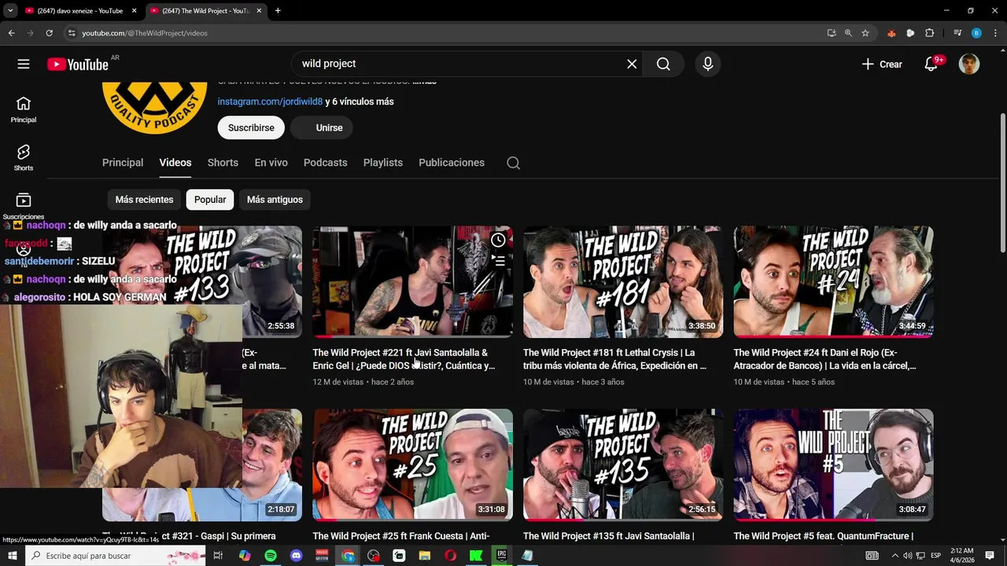
Task: Click the install app icon in address bar
Action: [x=832, y=33]
